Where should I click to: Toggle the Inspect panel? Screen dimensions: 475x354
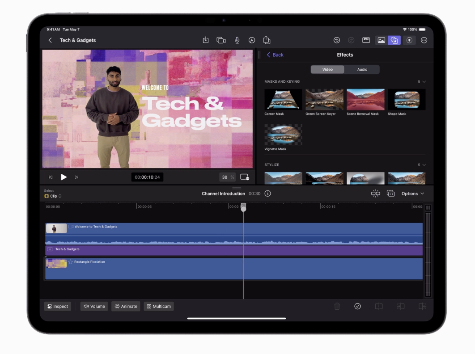tap(58, 306)
